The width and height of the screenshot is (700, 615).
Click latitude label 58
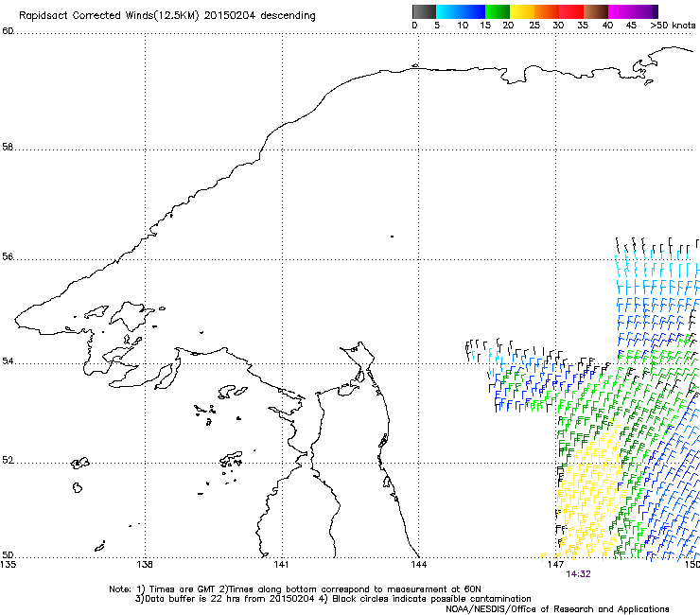(8, 147)
